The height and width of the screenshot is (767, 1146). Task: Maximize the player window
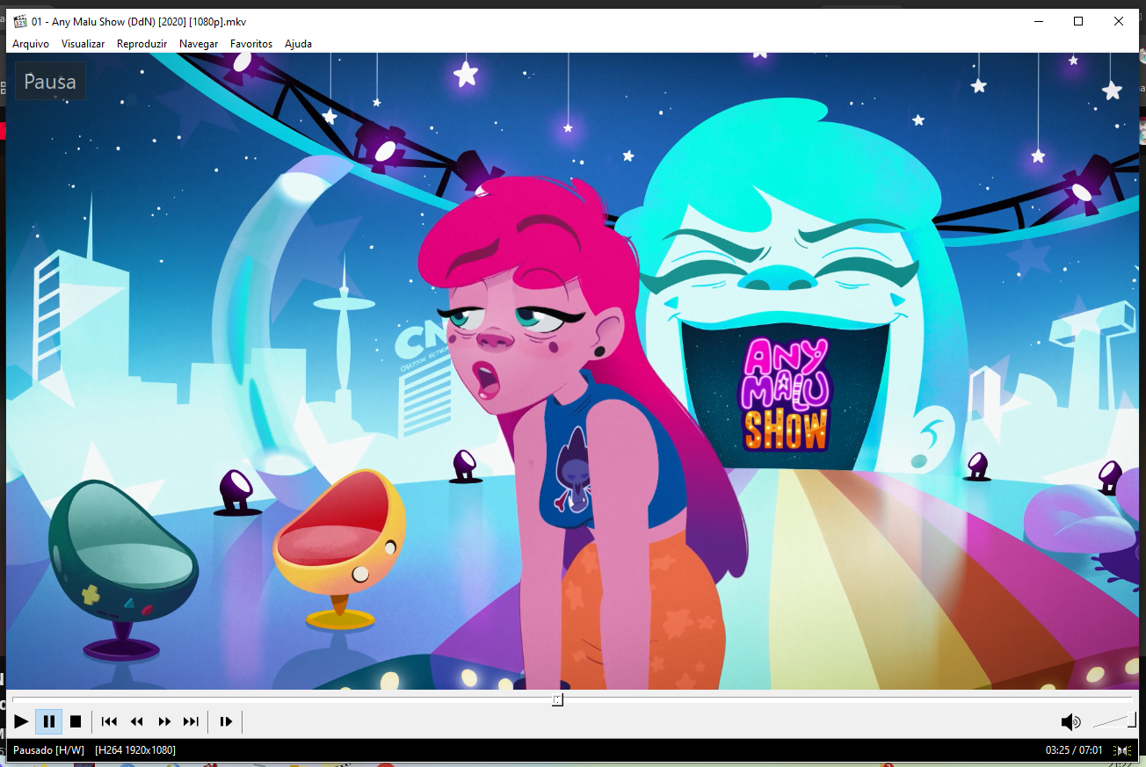(1078, 22)
